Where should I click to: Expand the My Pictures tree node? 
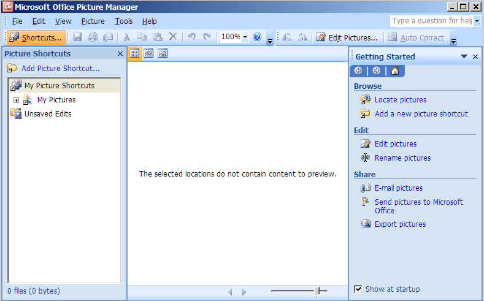(x=17, y=100)
